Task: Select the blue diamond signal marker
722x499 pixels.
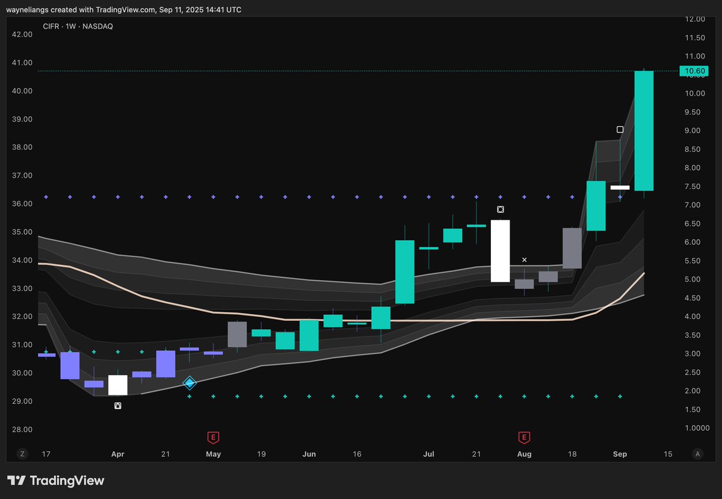Action: click(190, 383)
